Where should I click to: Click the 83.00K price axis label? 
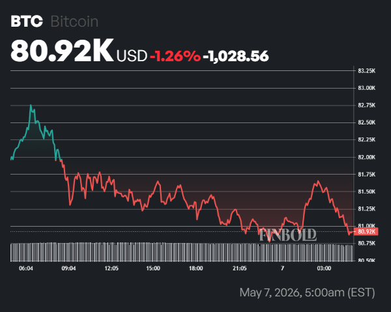[366, 88]
